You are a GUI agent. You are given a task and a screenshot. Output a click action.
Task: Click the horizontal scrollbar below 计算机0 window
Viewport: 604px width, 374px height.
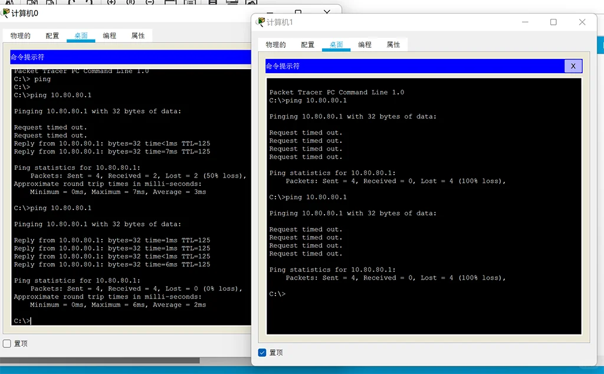coord(100,360)
